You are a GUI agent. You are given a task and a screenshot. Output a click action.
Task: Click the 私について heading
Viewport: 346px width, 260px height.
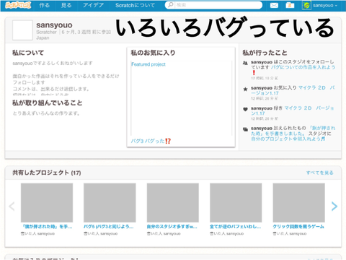[28, 53]
